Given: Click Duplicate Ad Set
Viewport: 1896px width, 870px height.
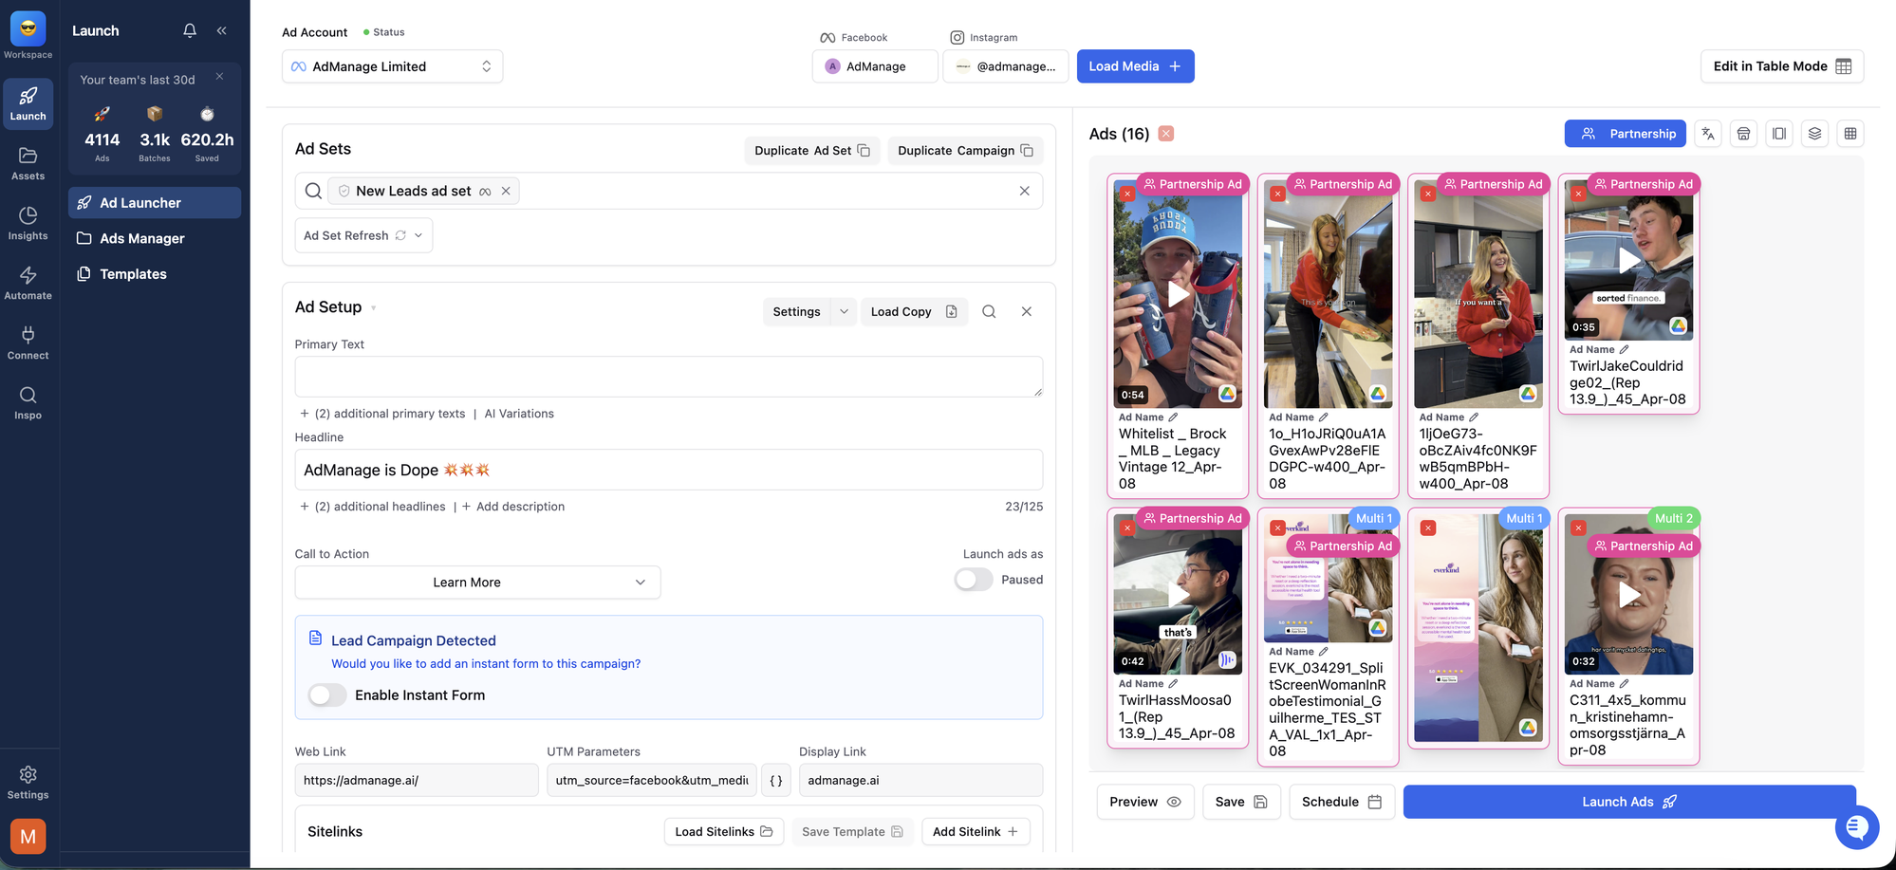Looking at the screenshot, I should [x=812, y=151].
